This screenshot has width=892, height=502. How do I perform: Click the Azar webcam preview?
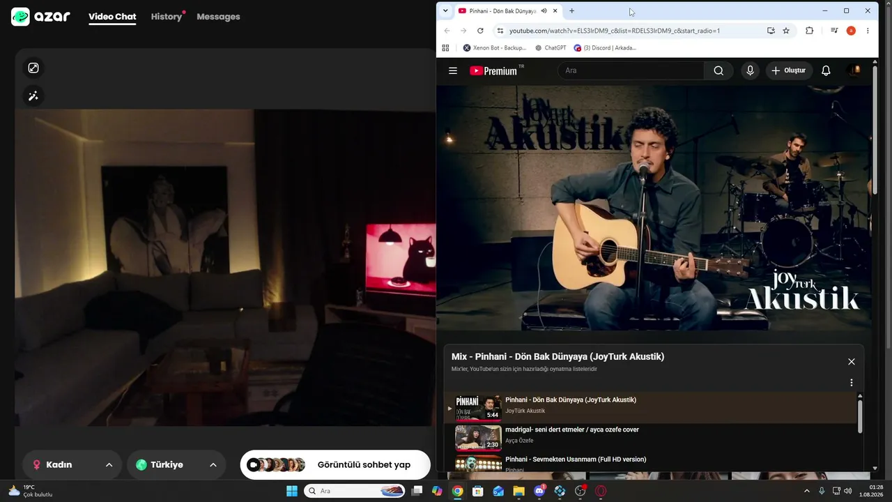pos(225,267)
